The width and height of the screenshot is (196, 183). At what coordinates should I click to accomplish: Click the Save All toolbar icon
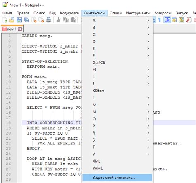pyautogui.click(x=26, y=20)
